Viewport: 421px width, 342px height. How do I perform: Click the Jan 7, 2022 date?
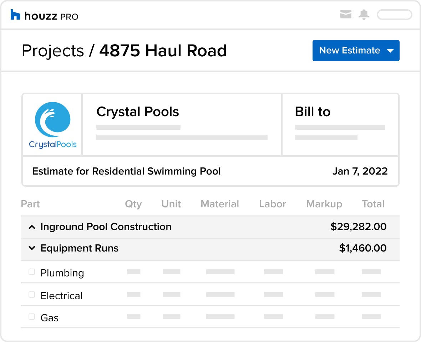360,171
